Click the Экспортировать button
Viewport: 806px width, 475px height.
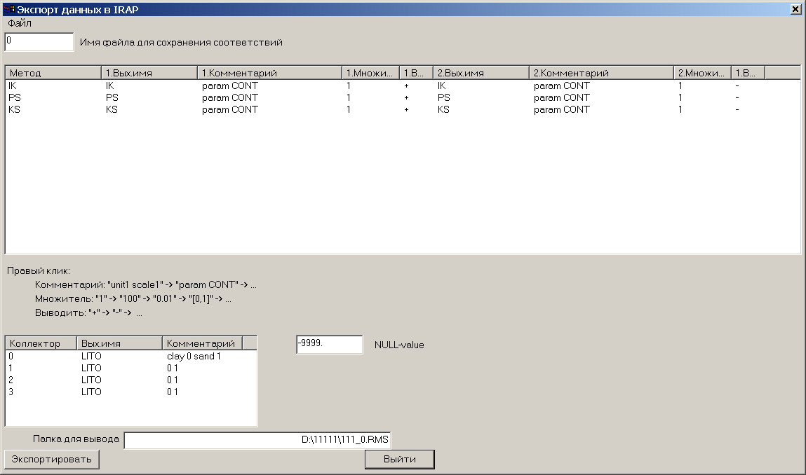(51, 459)
